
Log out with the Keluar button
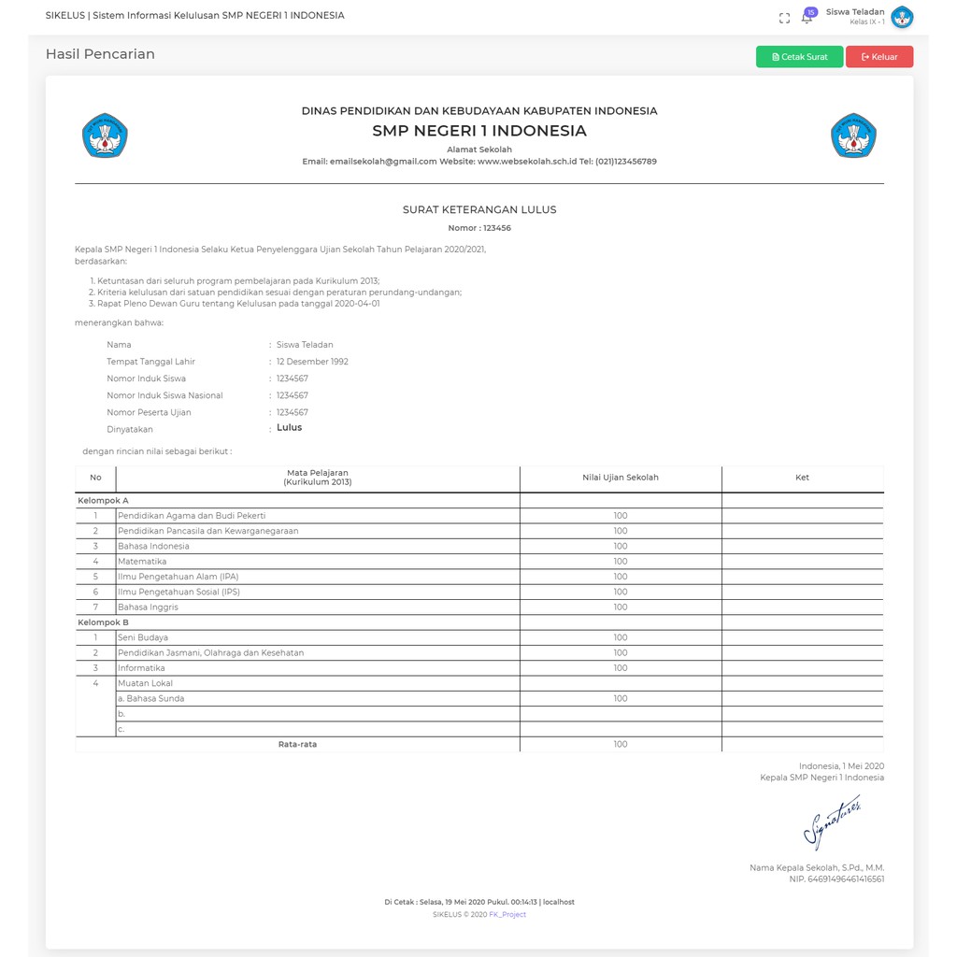click(879, 57)
